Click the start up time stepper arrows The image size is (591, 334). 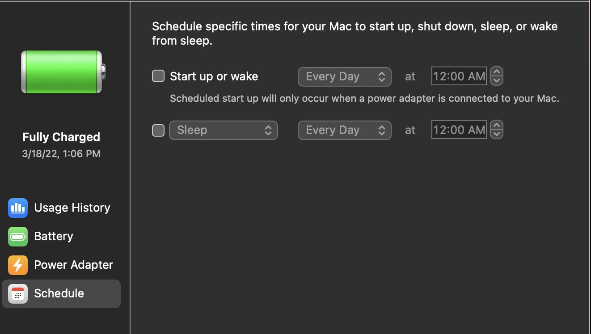(x=497, y=76)
